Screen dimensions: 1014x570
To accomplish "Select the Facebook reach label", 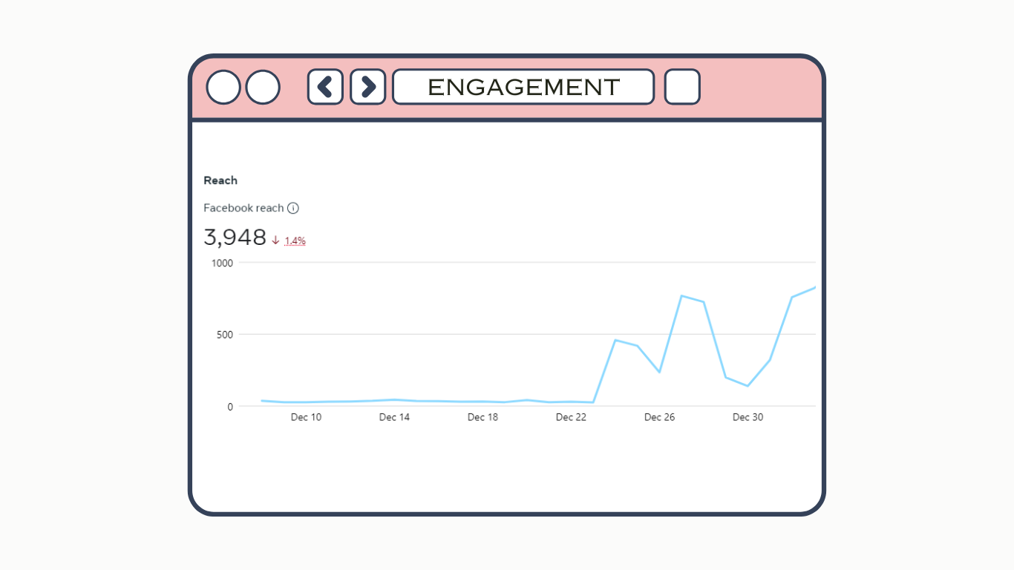I will [243, 209].
